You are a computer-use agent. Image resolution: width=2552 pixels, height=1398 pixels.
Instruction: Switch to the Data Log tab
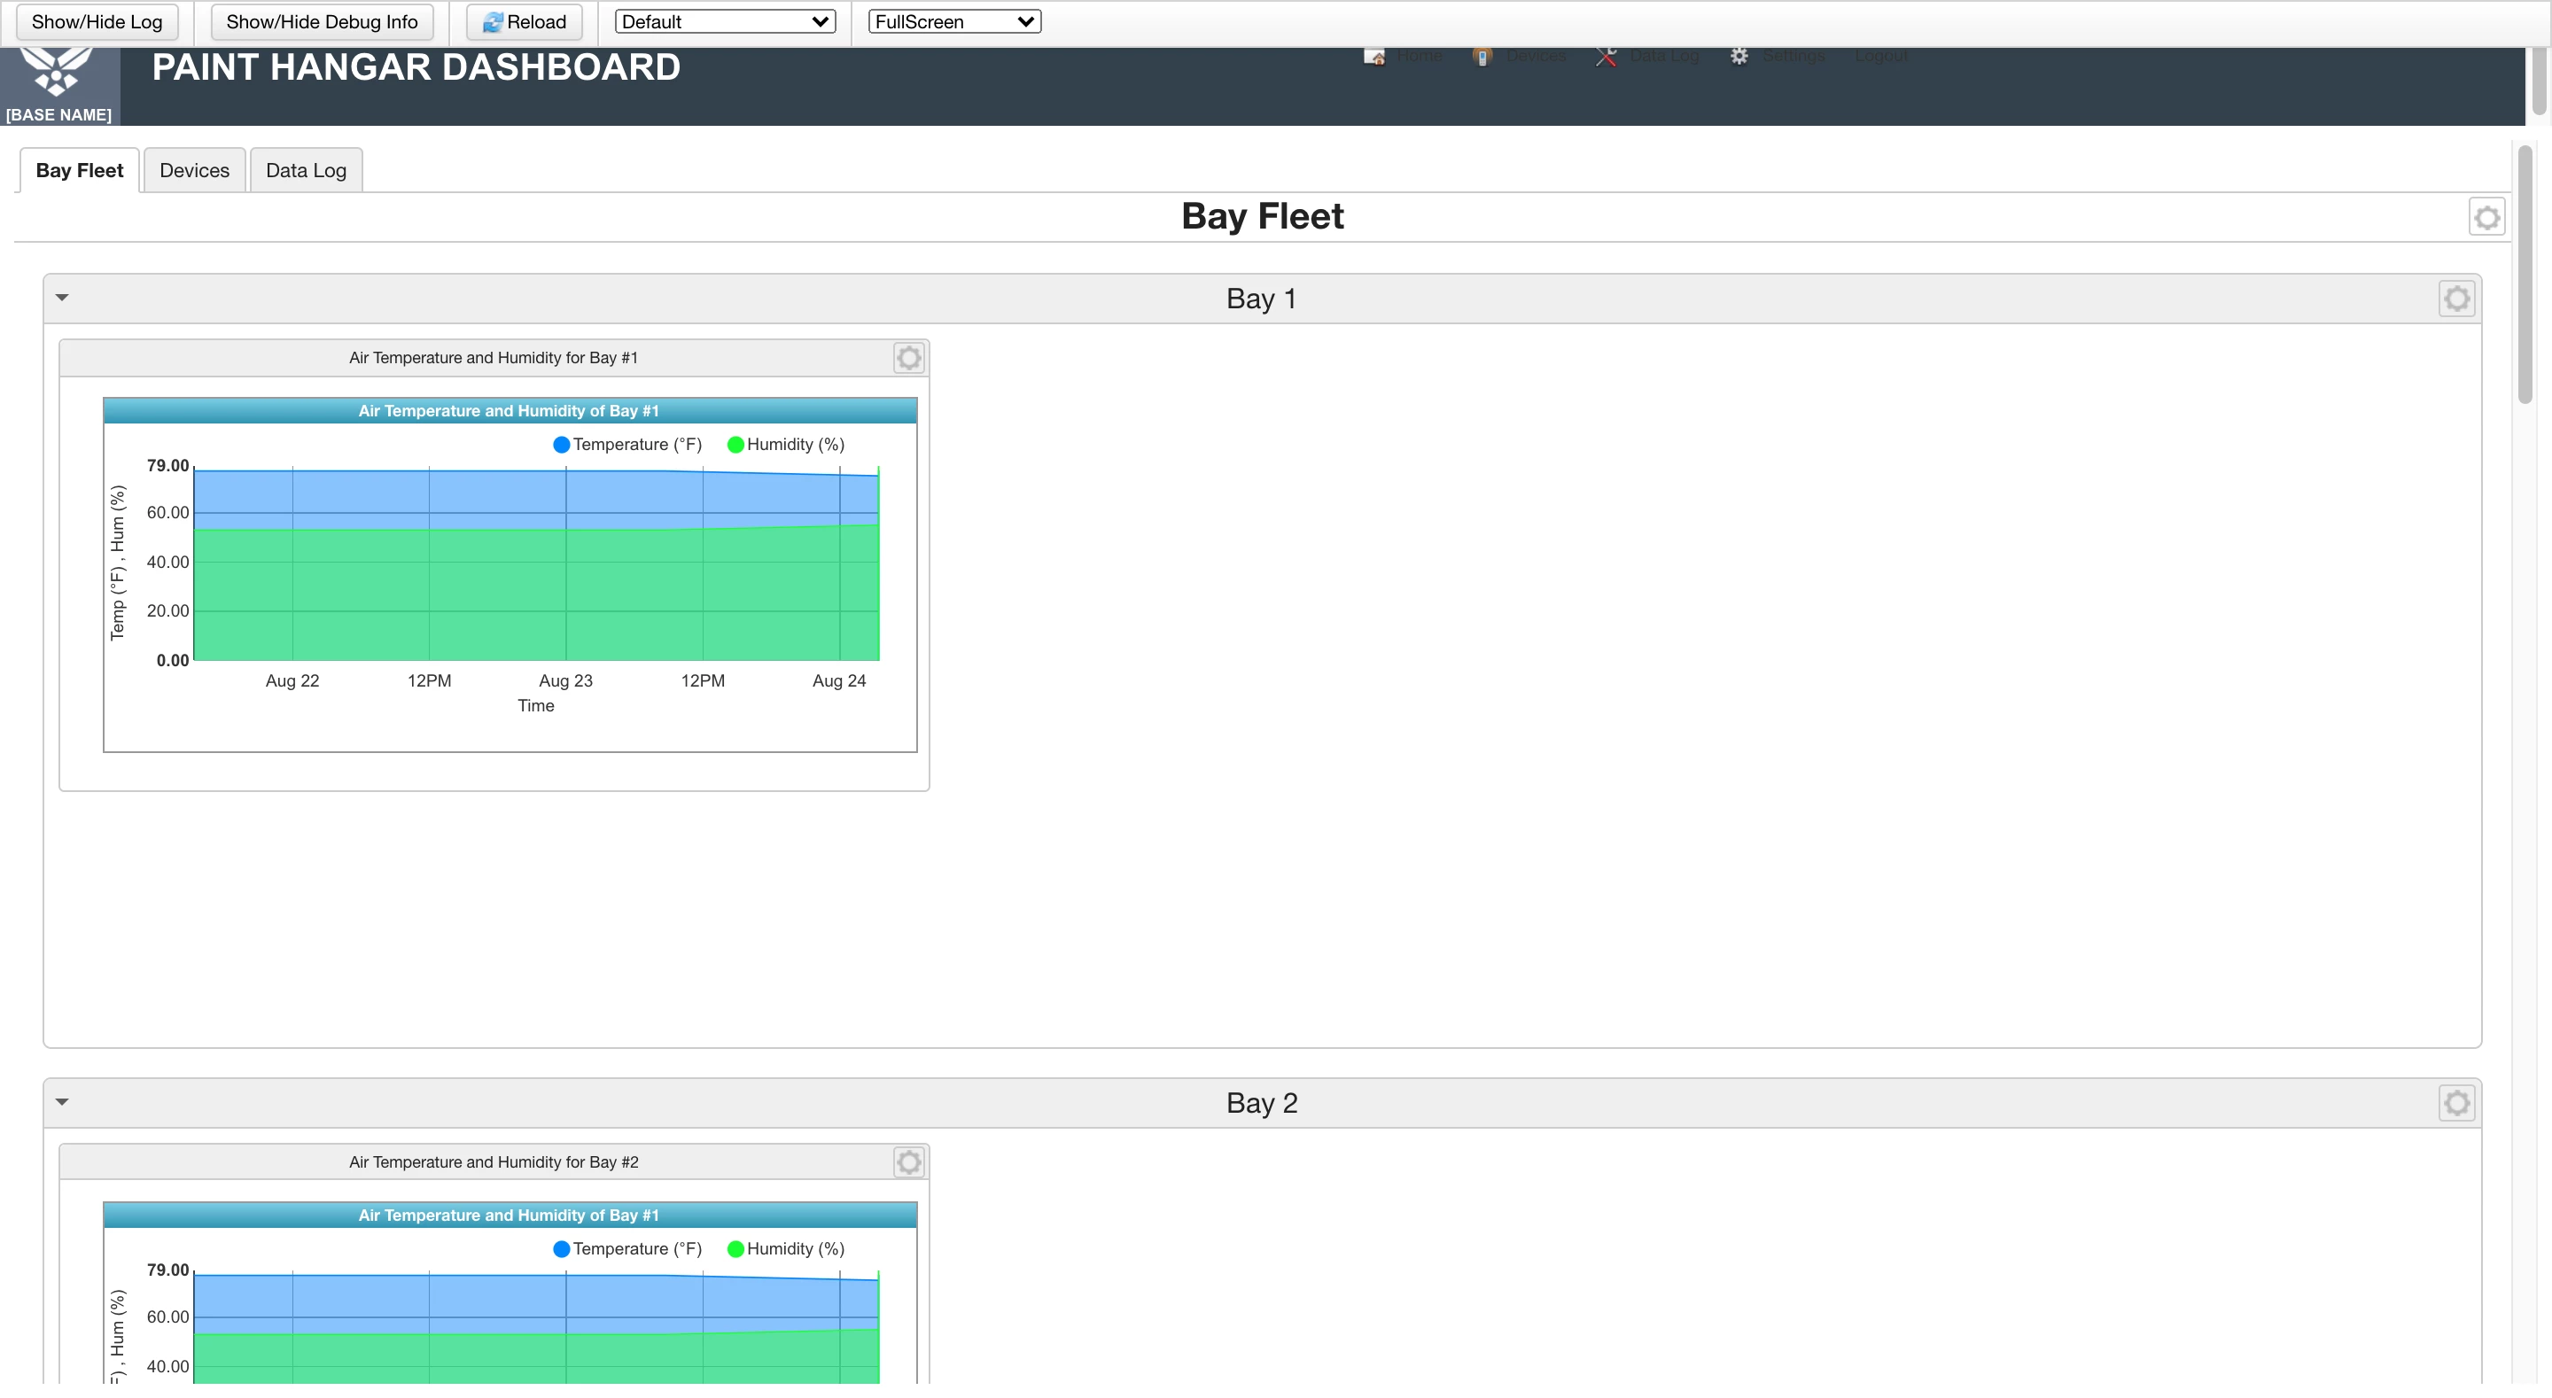point(305,170)
